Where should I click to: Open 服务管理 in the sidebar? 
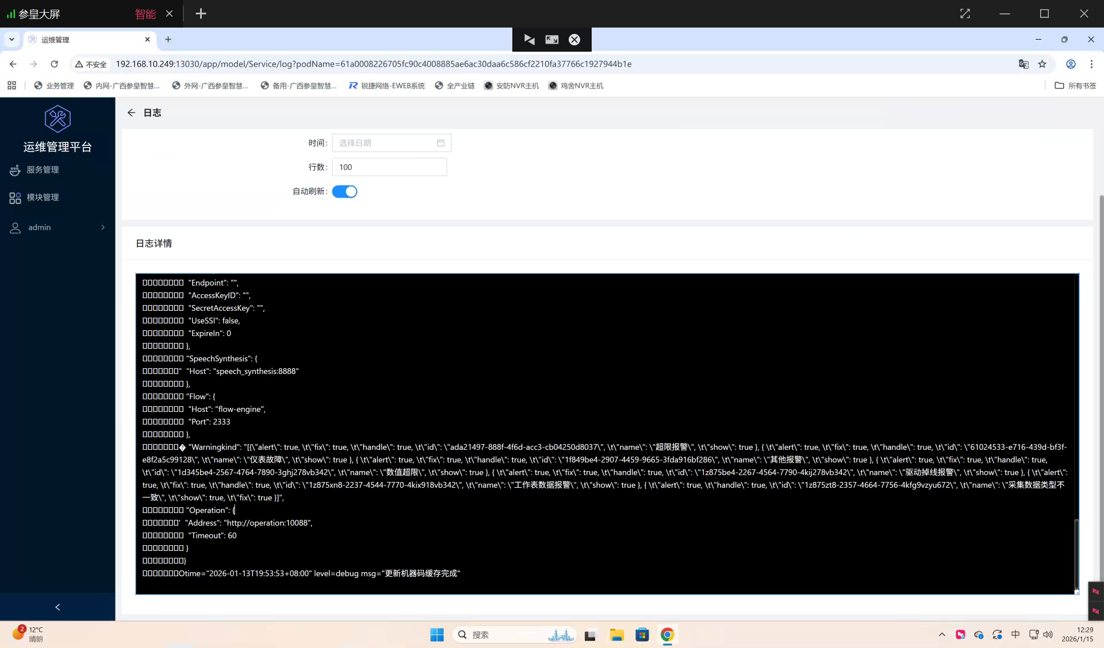(x=43, y=170)
